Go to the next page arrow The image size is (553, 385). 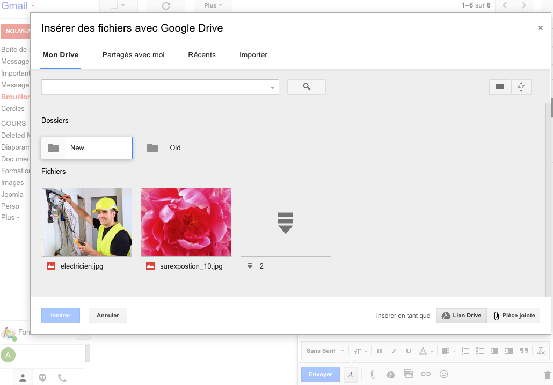click(x=524, y=5)
